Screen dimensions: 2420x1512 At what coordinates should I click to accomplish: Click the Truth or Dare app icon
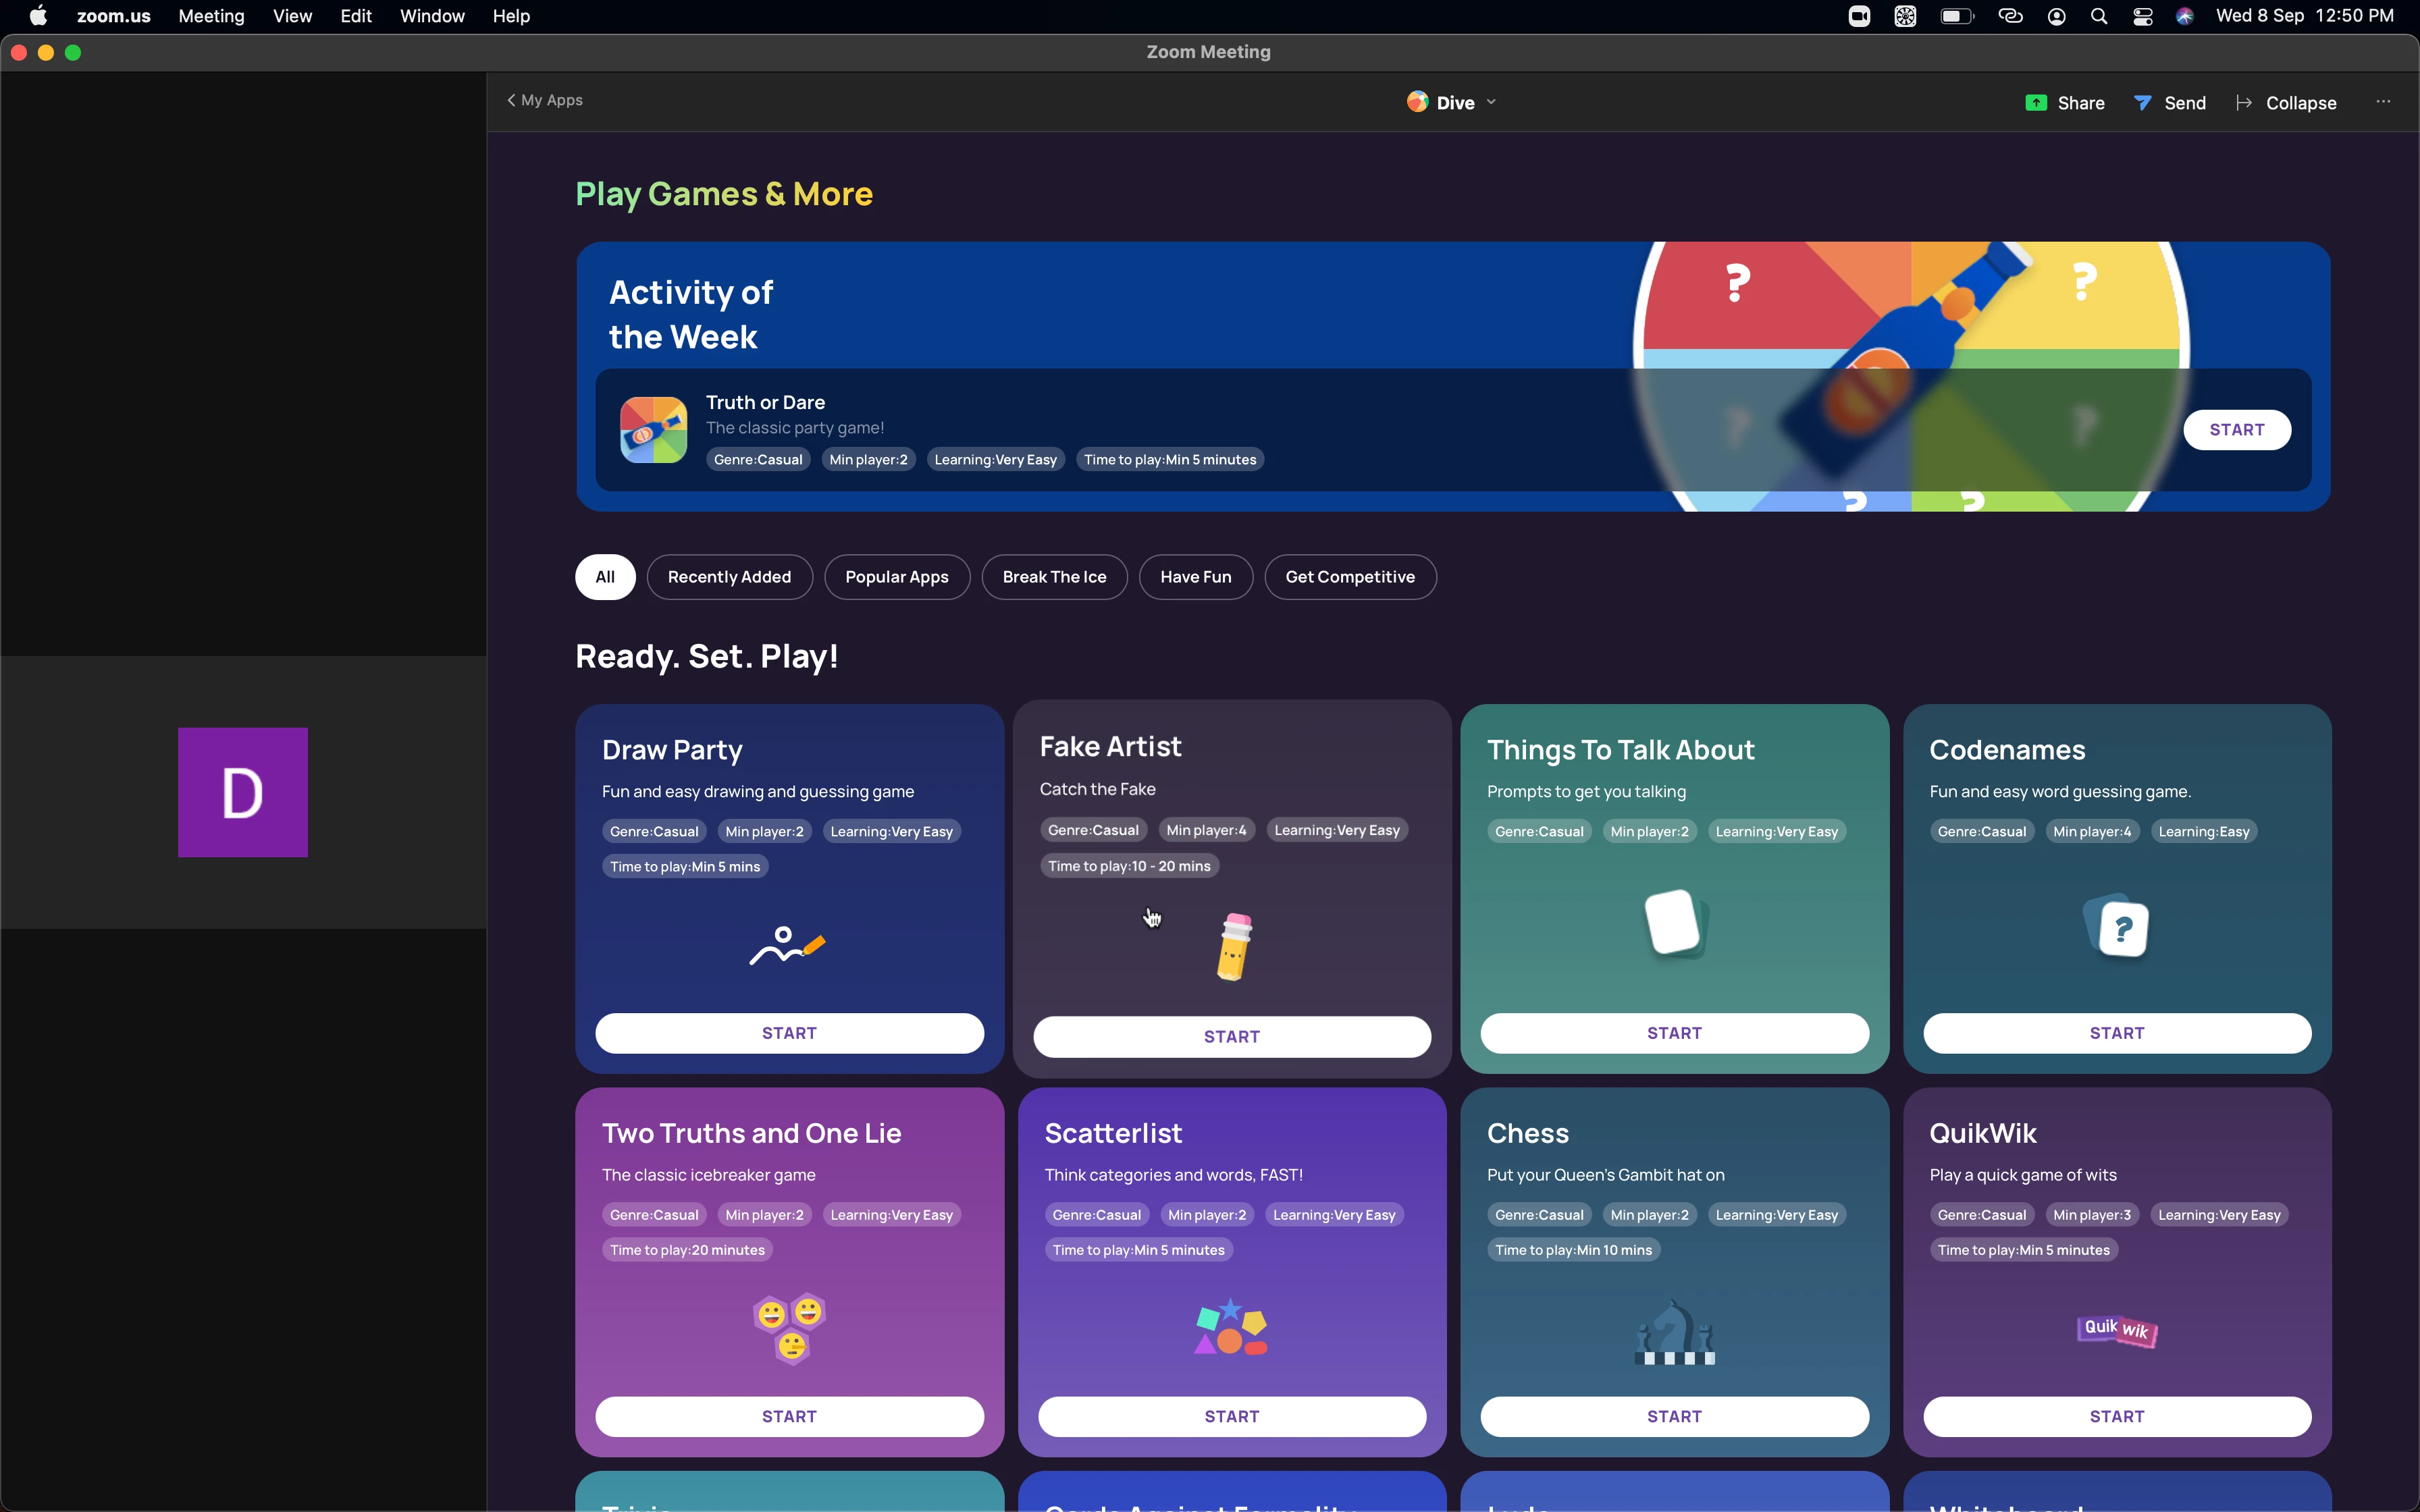tap(653, 430)
